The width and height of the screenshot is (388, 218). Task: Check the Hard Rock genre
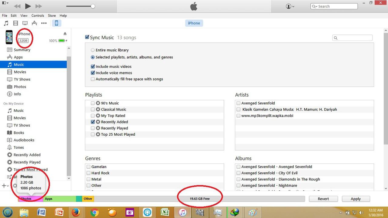coord(89,173)
